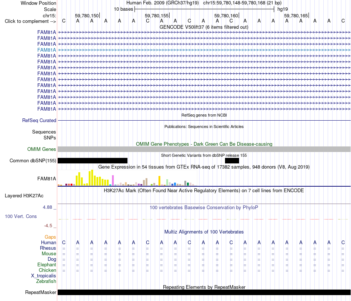The height and width of the screenshot is (301, 351).
Task: Click the tall magenta bar in GTEx chart
Action: (113, 180)
